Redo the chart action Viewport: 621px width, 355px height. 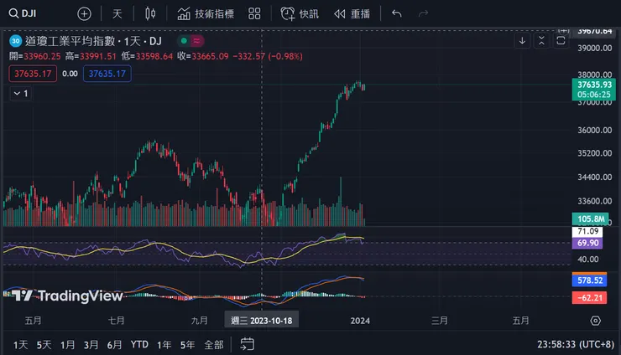pyautogui.click(x=424, y=14)
